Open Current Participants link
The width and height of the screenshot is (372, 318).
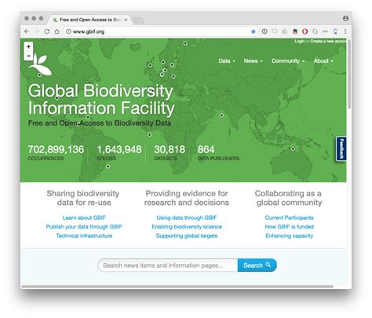coord(289,217)
